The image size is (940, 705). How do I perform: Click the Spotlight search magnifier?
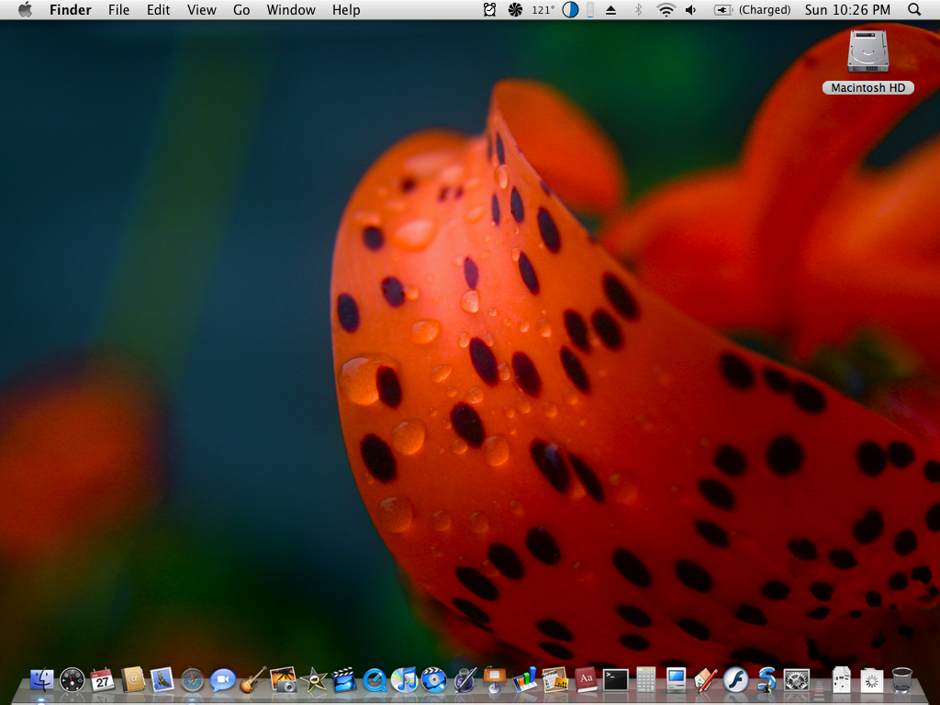(x=914, y=9)
